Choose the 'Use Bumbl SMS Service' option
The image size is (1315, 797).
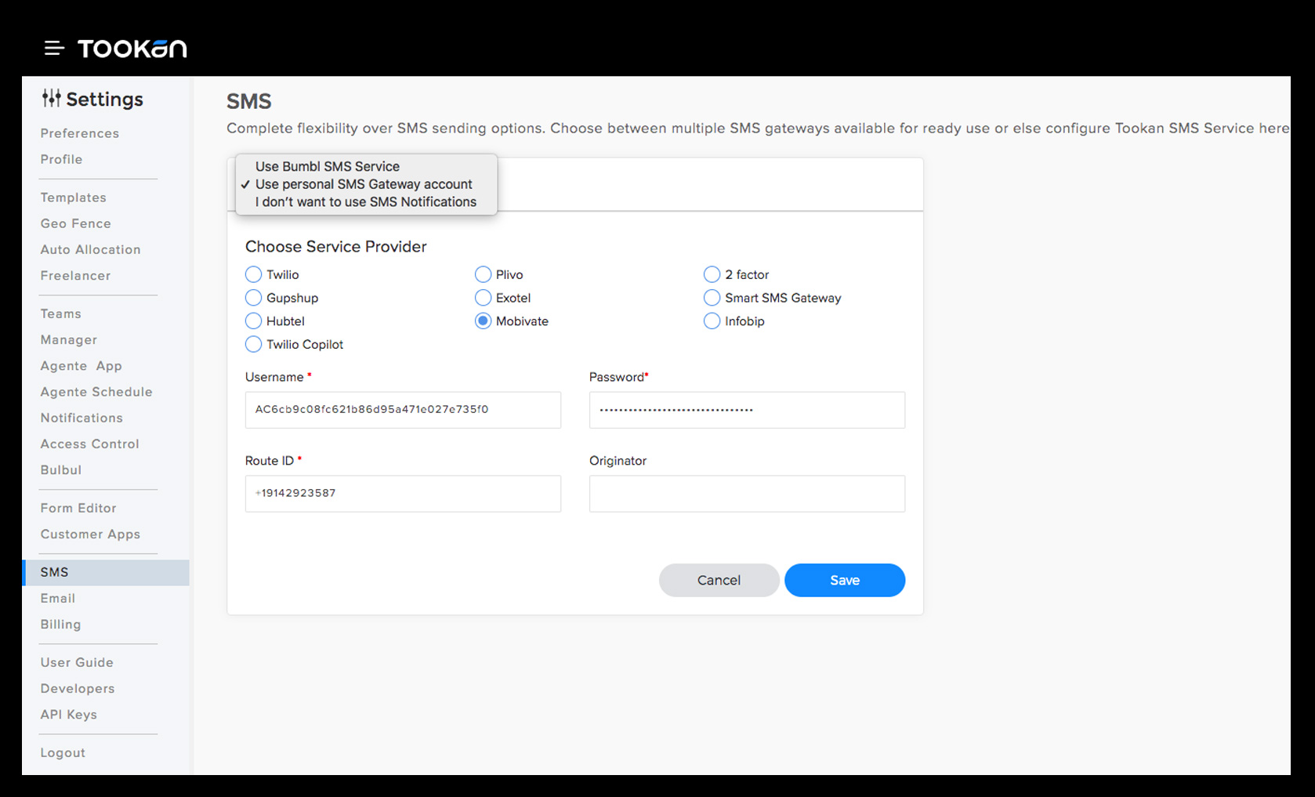(327, 166)
